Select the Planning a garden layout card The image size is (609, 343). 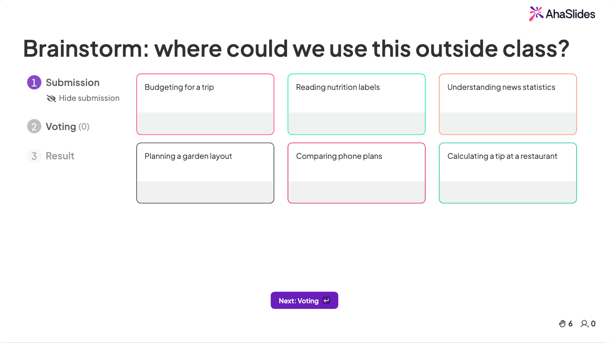pos(205,173)
